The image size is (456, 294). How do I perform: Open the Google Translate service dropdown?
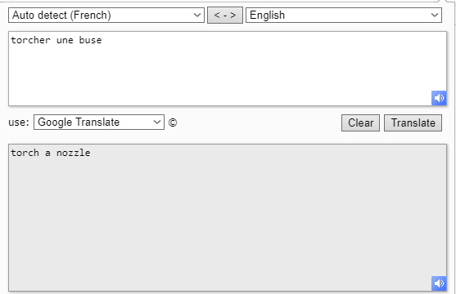(x=99, y=122)
